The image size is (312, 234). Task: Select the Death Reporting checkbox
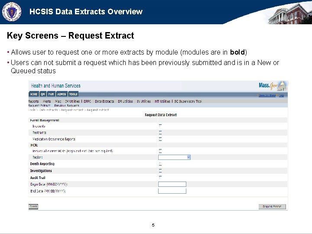click(160, 164)
